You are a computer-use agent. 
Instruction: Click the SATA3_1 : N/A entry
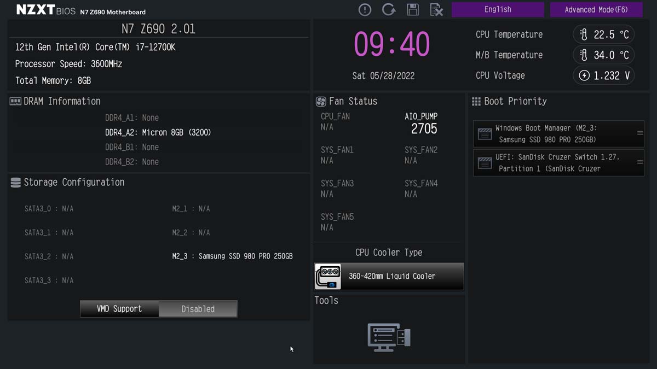pos(49,233)
